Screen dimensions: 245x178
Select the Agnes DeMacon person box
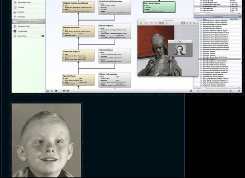pyautogui.click(x=78, y=80)
